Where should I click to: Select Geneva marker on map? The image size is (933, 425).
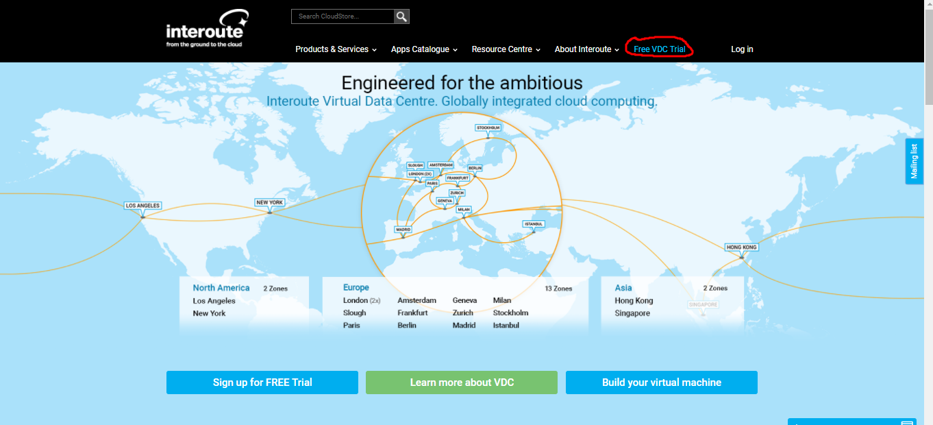pos(445,201)
